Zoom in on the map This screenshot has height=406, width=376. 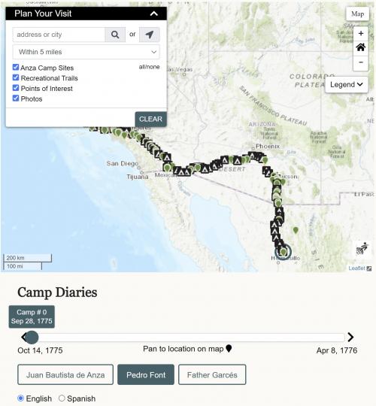361,33
